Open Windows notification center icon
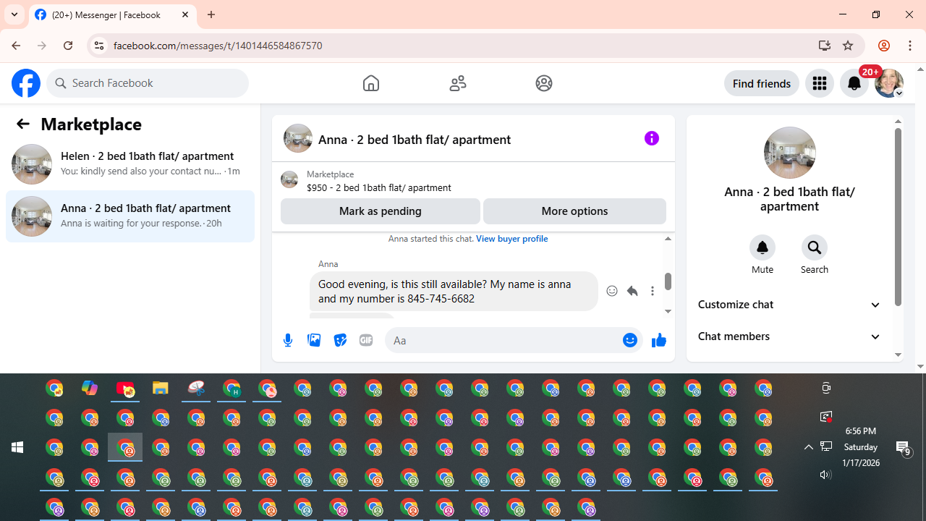 click(x=904, y=448)
